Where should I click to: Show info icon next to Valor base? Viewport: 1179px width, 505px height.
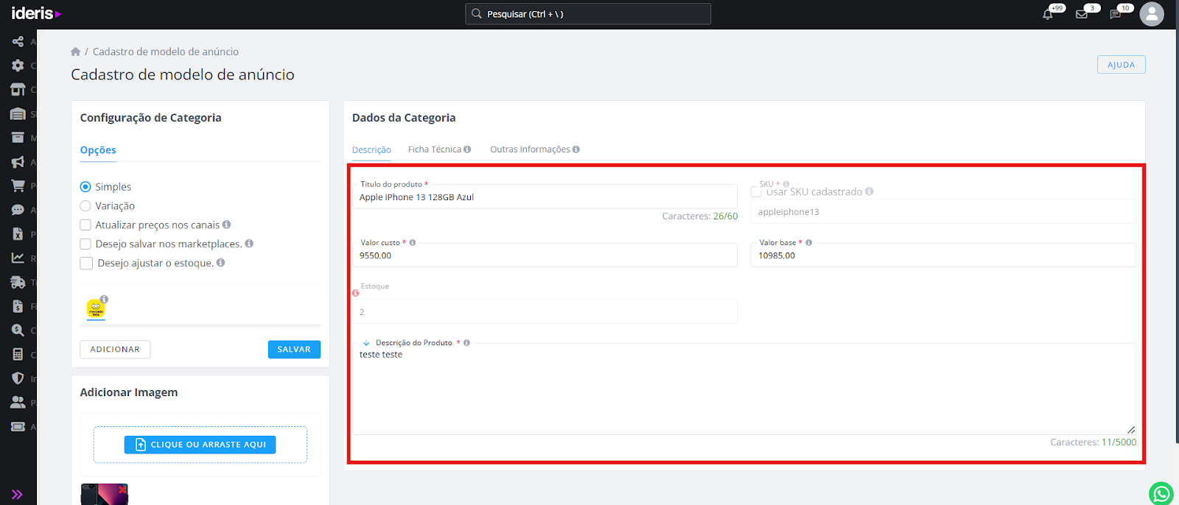click(x=809, y=243)
